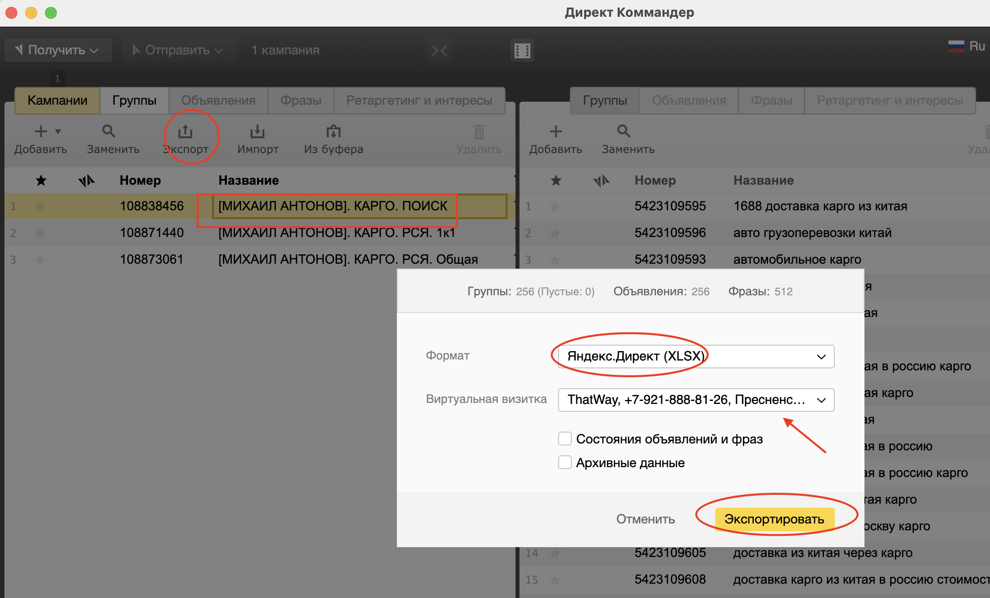Click Добавить plus icon in campaigns panel
Viewport: 990px width, 598px height.
coord(41,131)
